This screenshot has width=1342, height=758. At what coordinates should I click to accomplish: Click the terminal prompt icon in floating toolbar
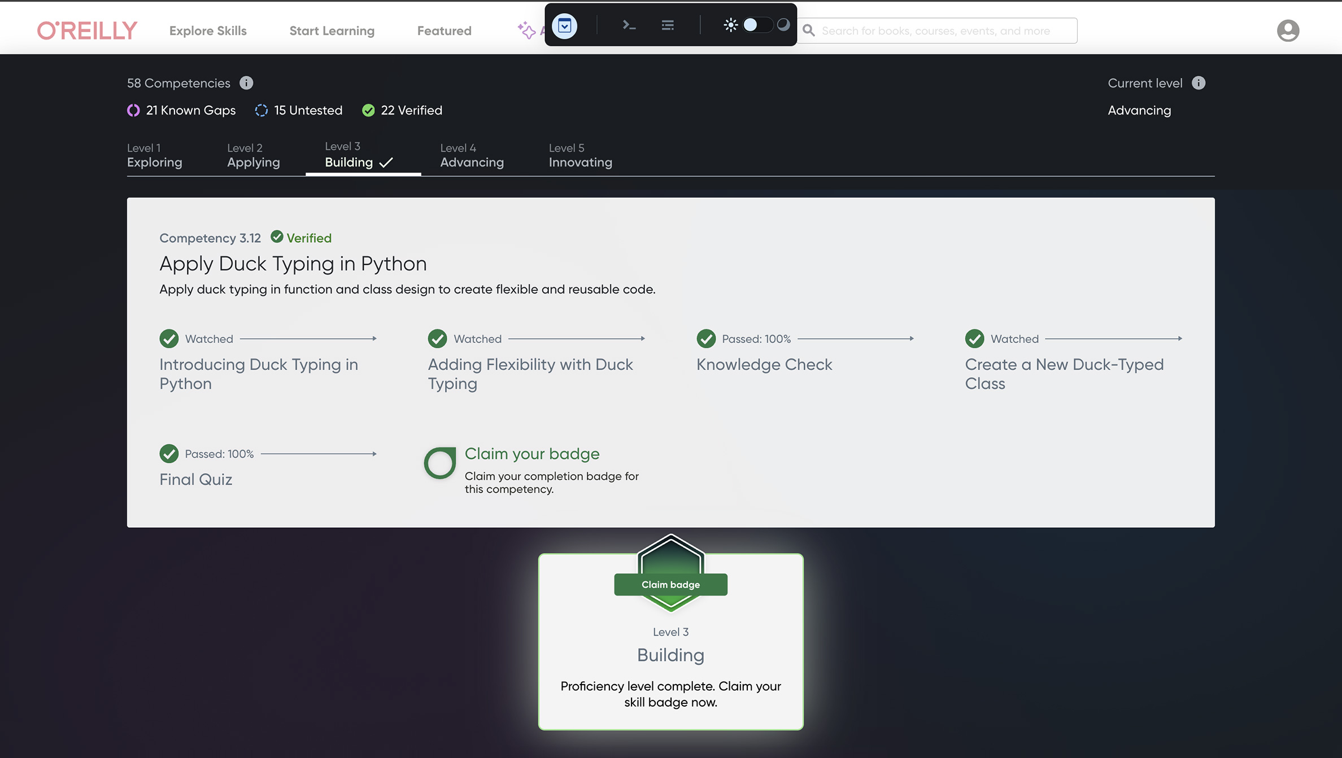[x=629, y=25]
